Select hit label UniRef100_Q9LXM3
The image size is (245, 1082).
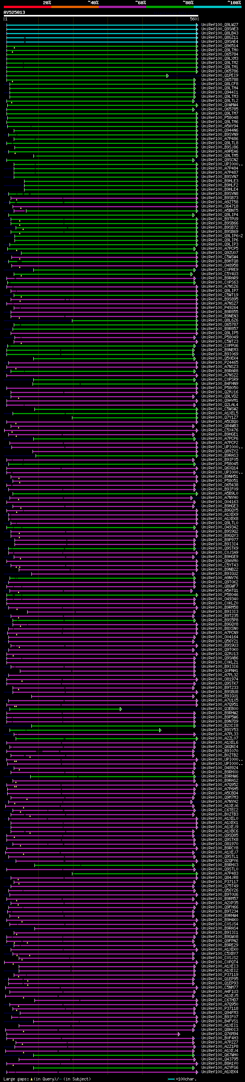pos(220,59)
